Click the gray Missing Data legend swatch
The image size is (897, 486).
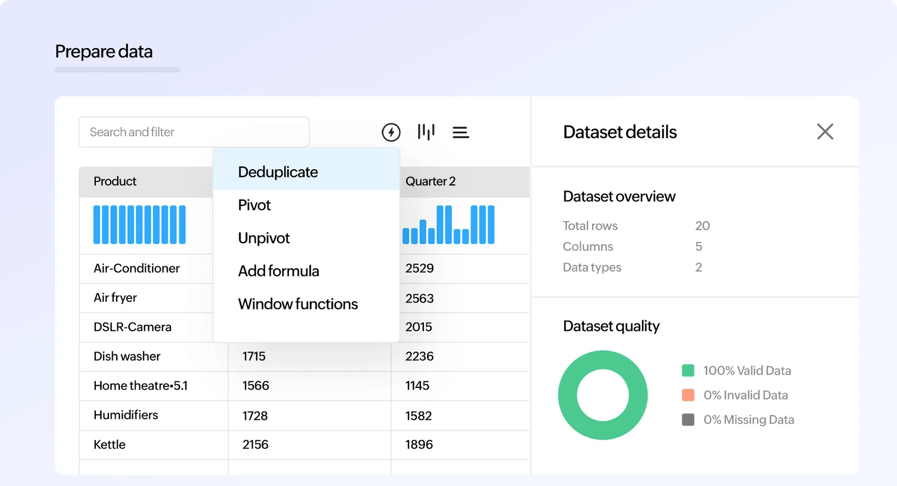[688, 420]
